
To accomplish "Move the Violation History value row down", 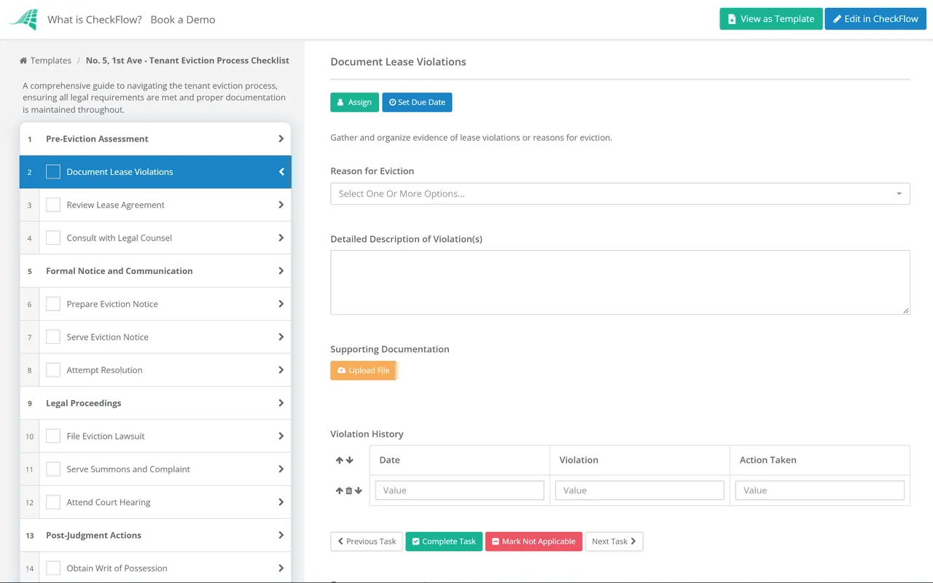I will pyautogui.click(x=359, y=491).
